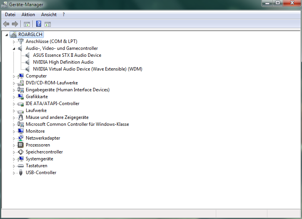Screen dimensions: 302x219
Task: Click the Back arrow toolbar icon
Action: coord(6,24)
